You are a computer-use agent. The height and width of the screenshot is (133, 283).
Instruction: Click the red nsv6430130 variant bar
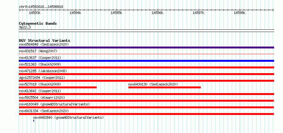point(164,87)
